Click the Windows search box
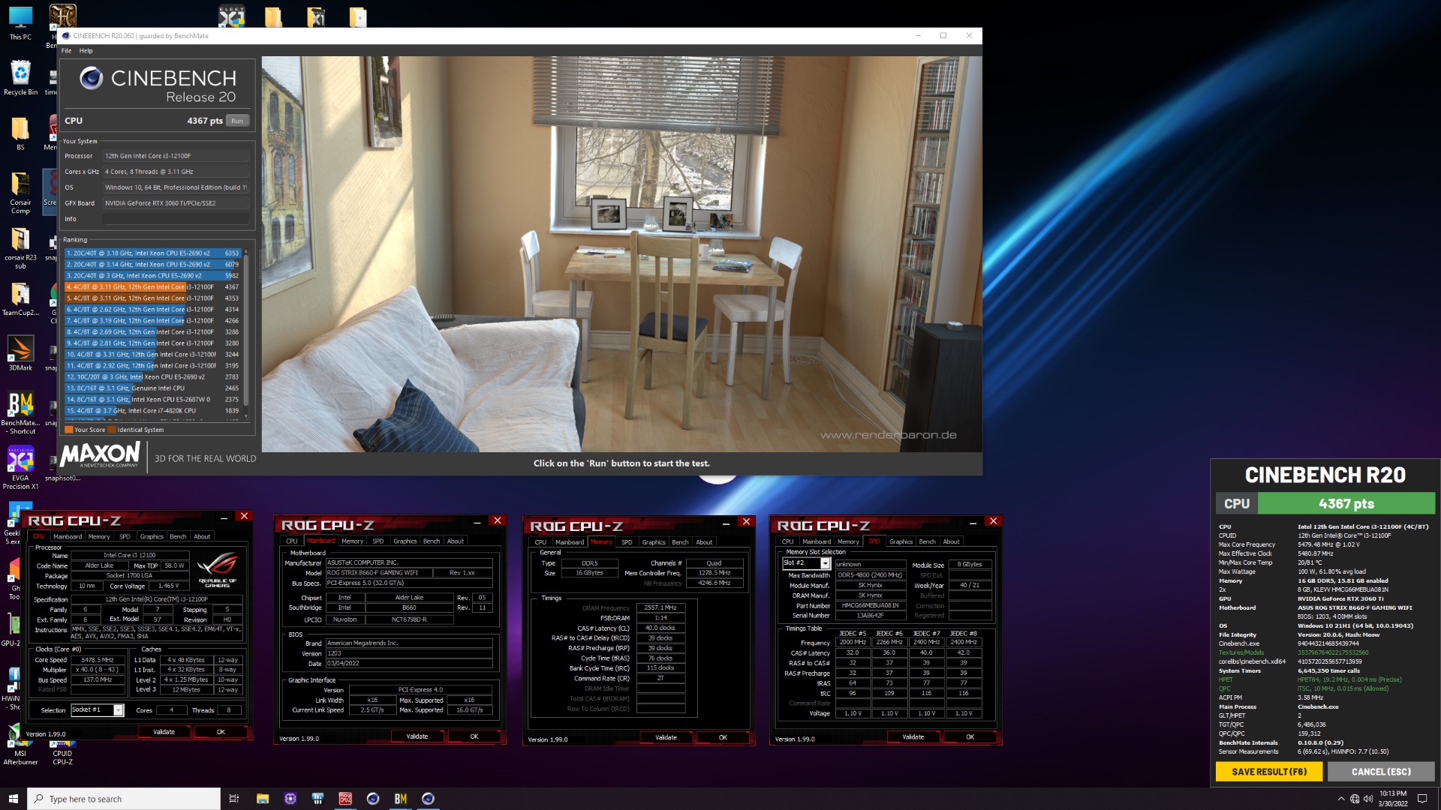This screenshot has height=810, width=1441. (x=124, y=799)
